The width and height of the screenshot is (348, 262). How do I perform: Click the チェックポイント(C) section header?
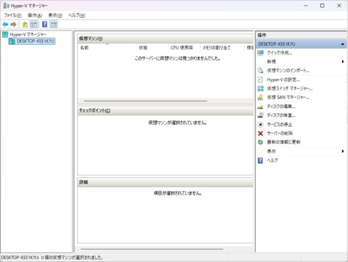click(165, 111)
